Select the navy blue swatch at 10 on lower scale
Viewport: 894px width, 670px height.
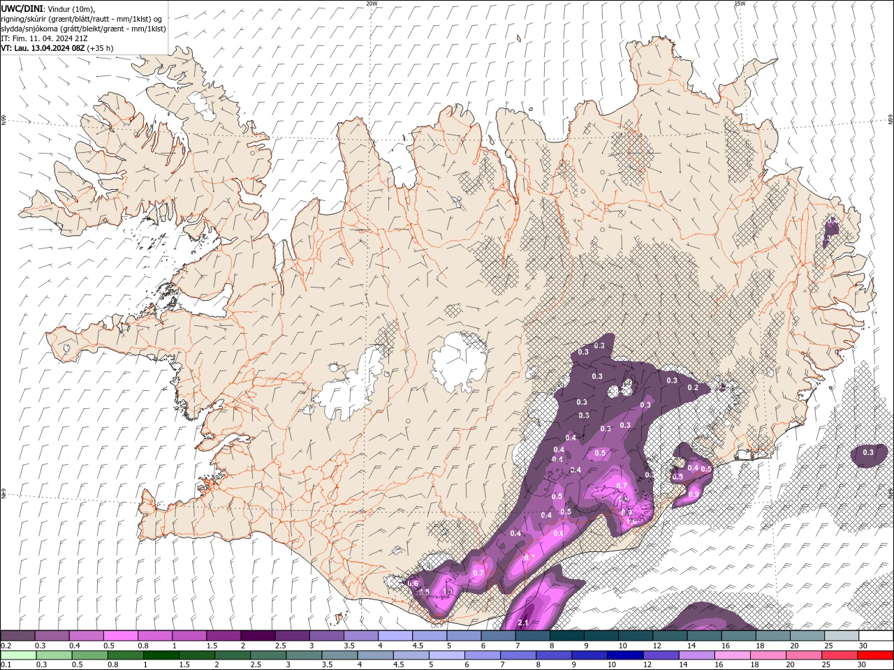click(x=624, y=655)
